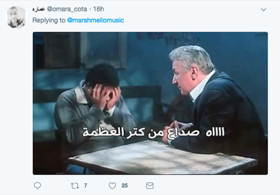280x195 pixels.
Task: Open the @marshmellomusic profile link
Action: click(x=96, y=20)
